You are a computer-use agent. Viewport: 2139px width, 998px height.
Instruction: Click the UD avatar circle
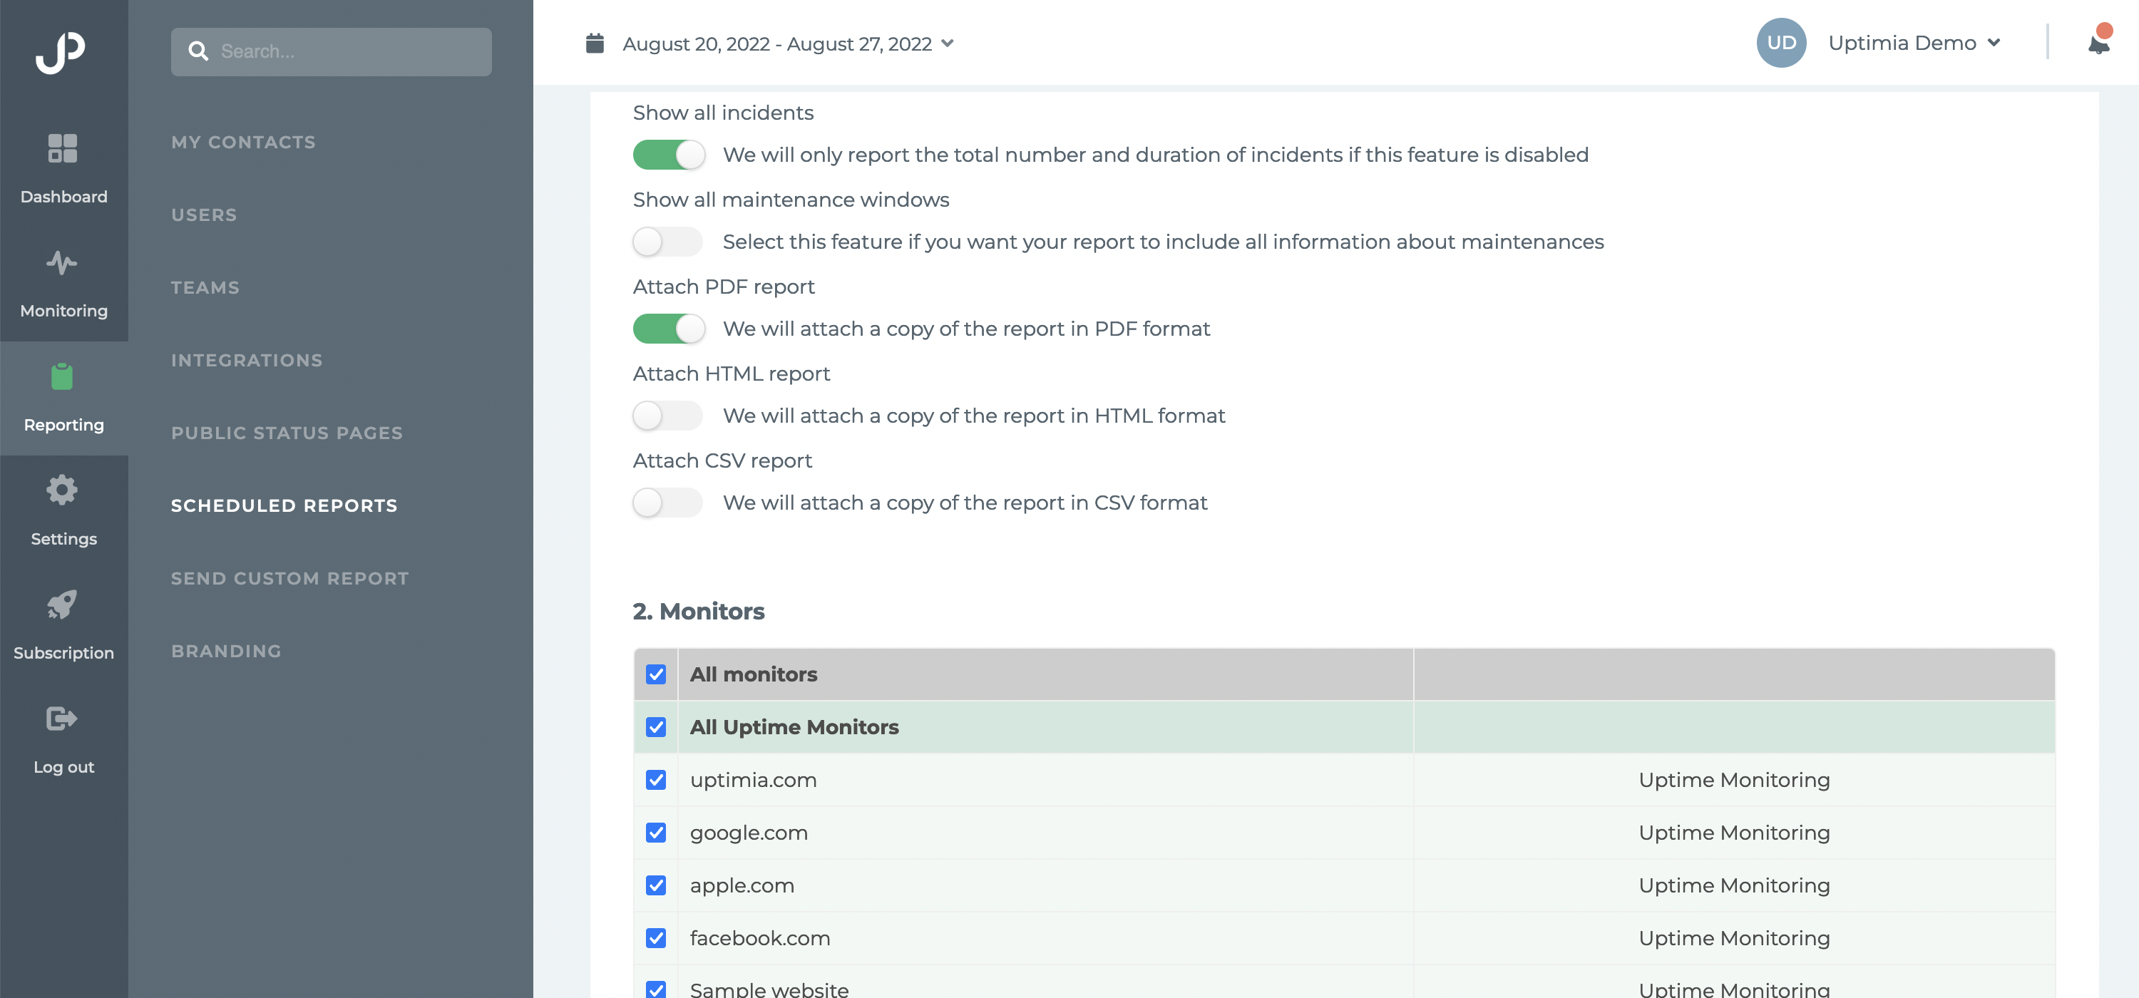(x=1781, y=42)
